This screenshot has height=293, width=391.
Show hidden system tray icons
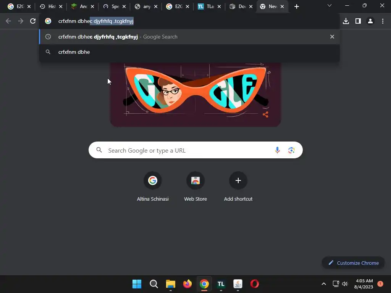(324, 284)
